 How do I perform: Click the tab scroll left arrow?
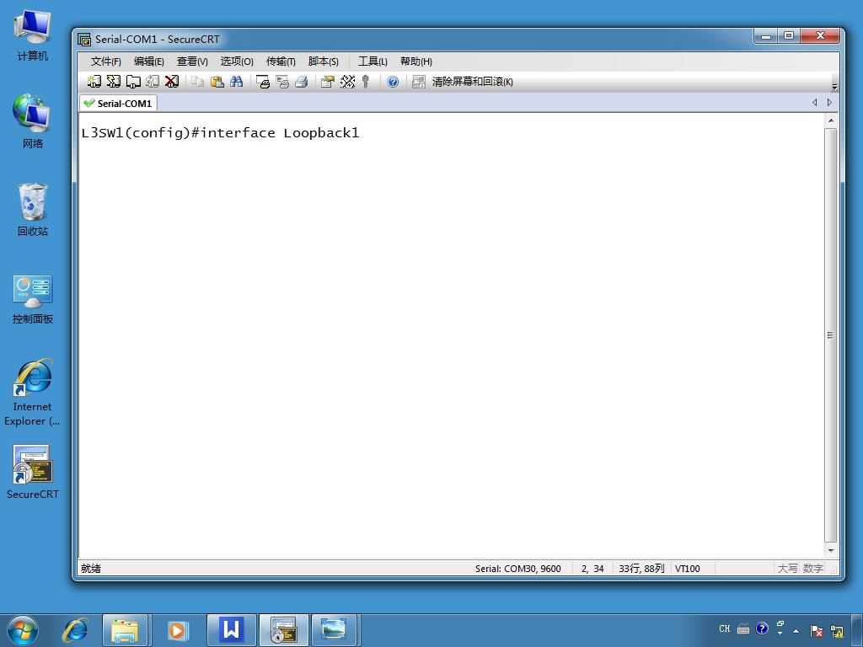click(x=815, y=102)
